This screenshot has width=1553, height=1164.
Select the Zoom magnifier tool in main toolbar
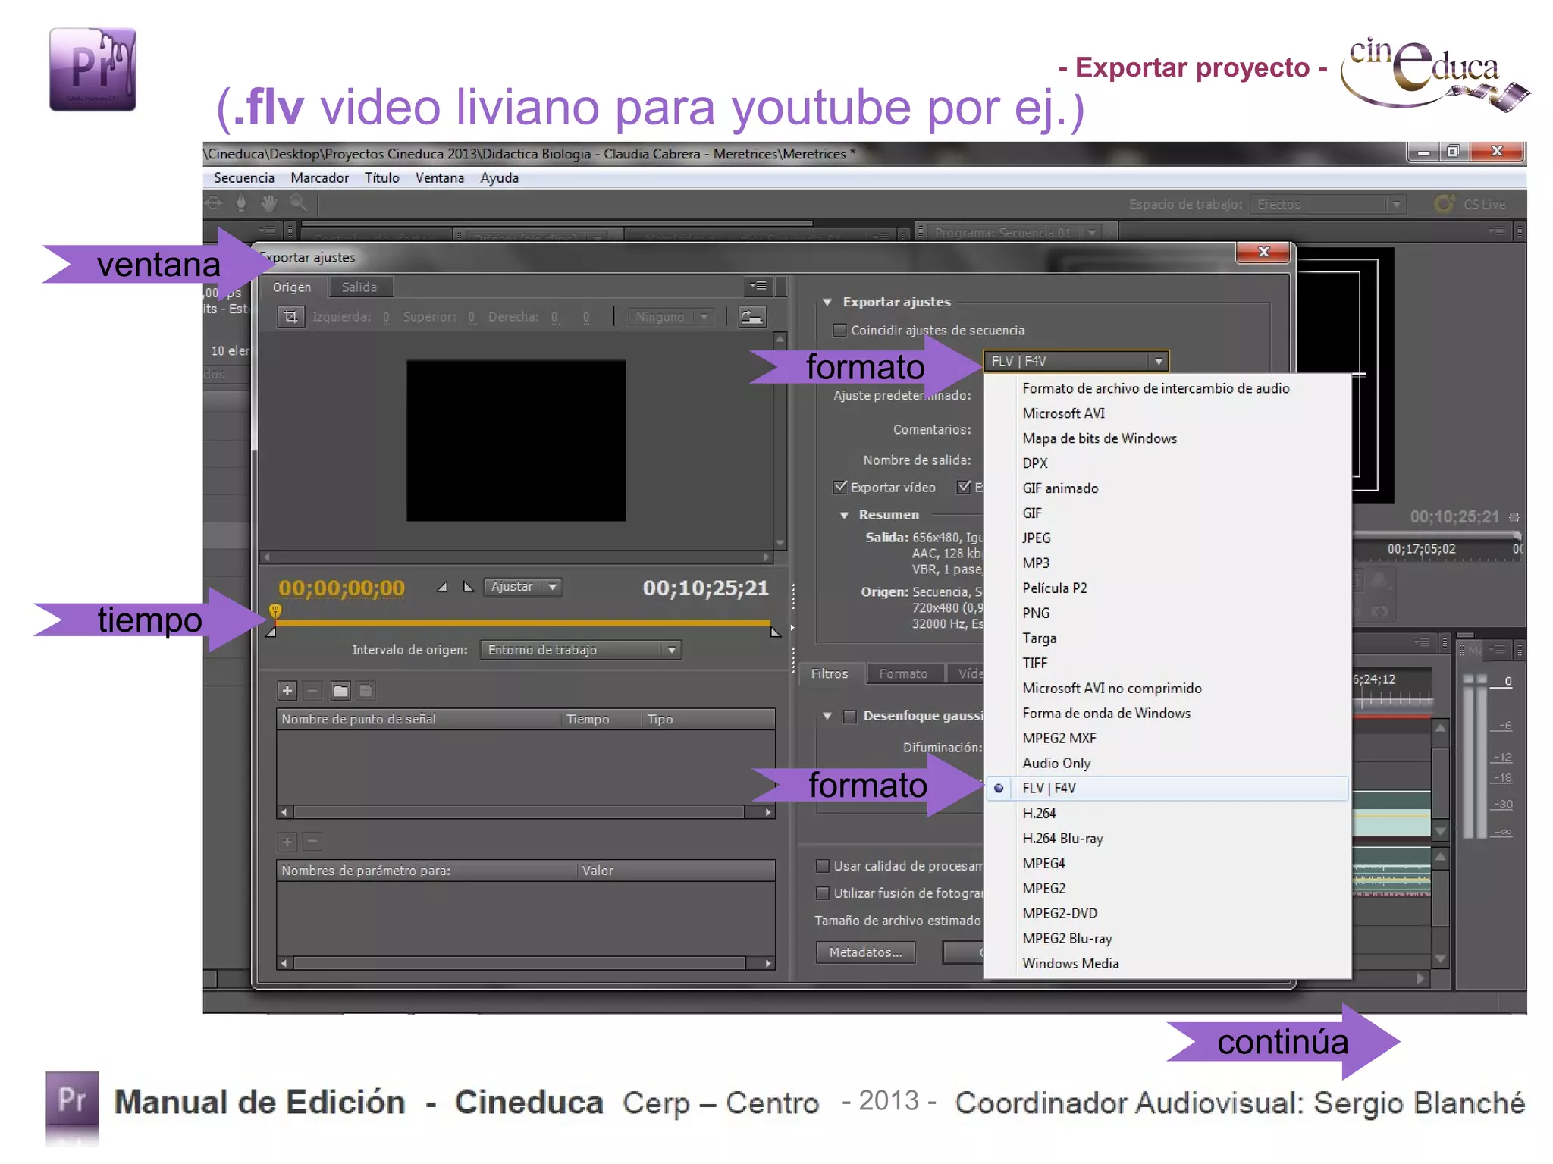298,203
